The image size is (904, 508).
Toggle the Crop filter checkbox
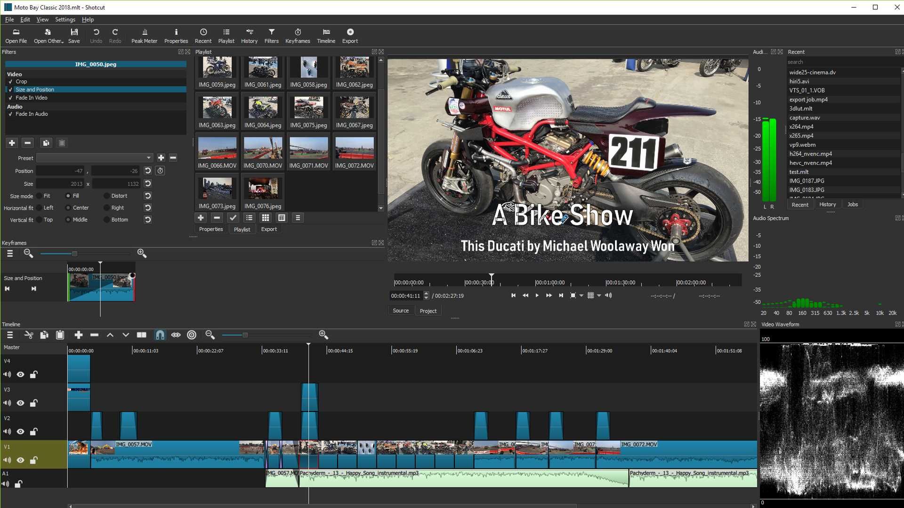(x=11, y=81)
